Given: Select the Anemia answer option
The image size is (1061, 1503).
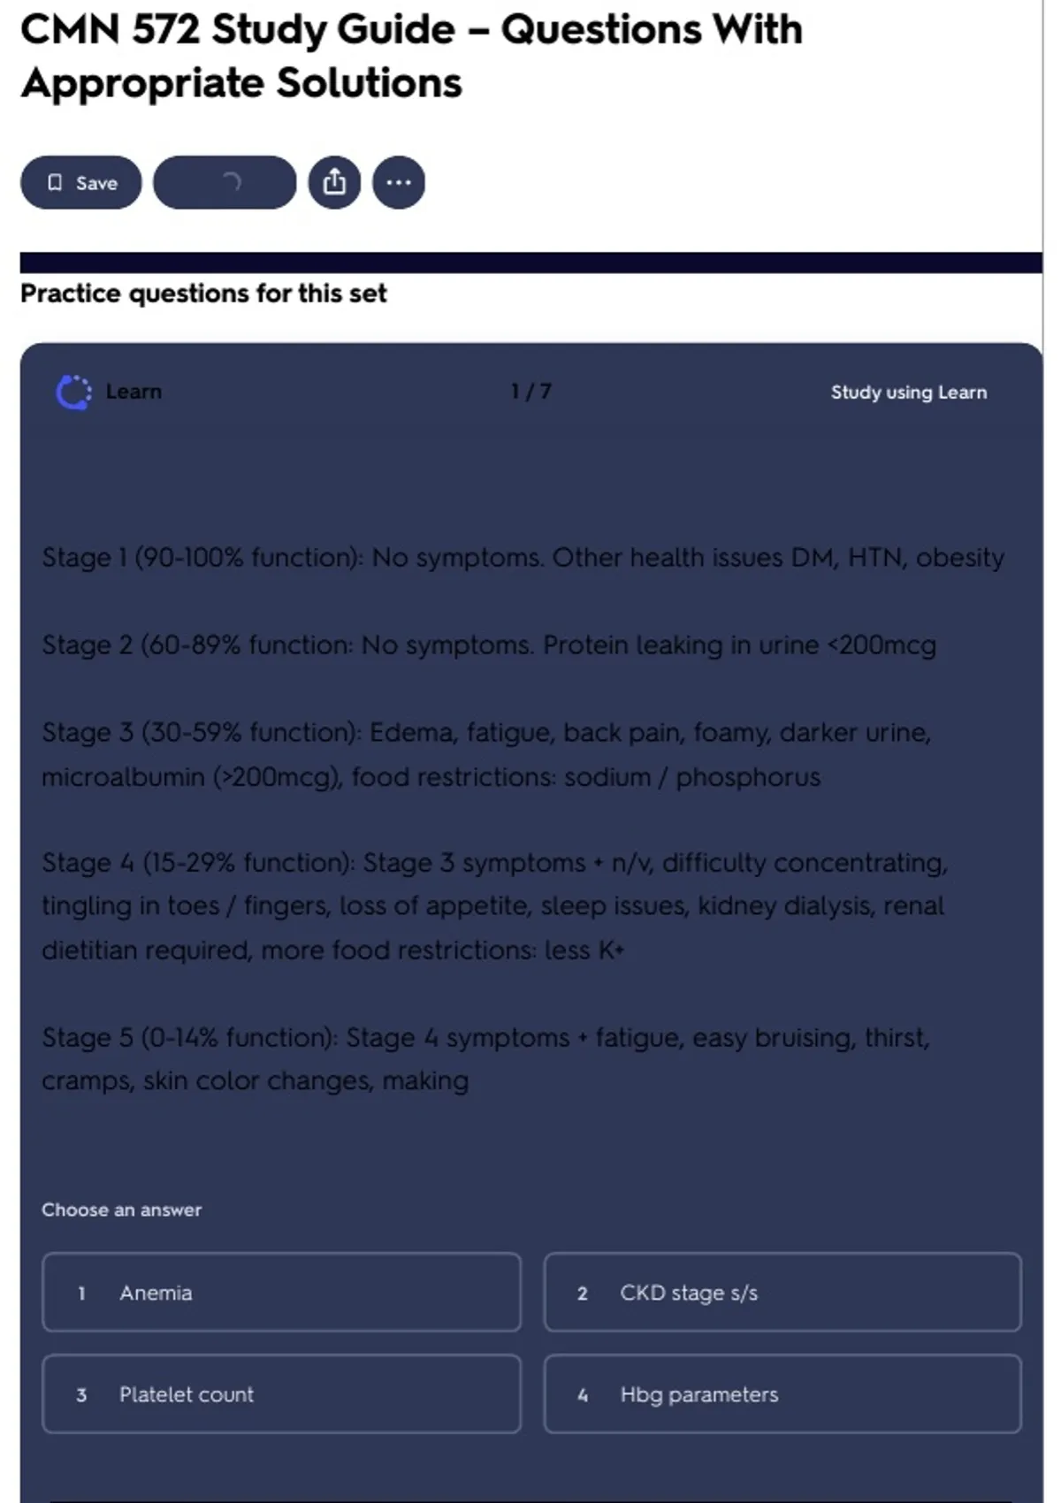Looking at the screenshot, I should (x=281, y=1293).
